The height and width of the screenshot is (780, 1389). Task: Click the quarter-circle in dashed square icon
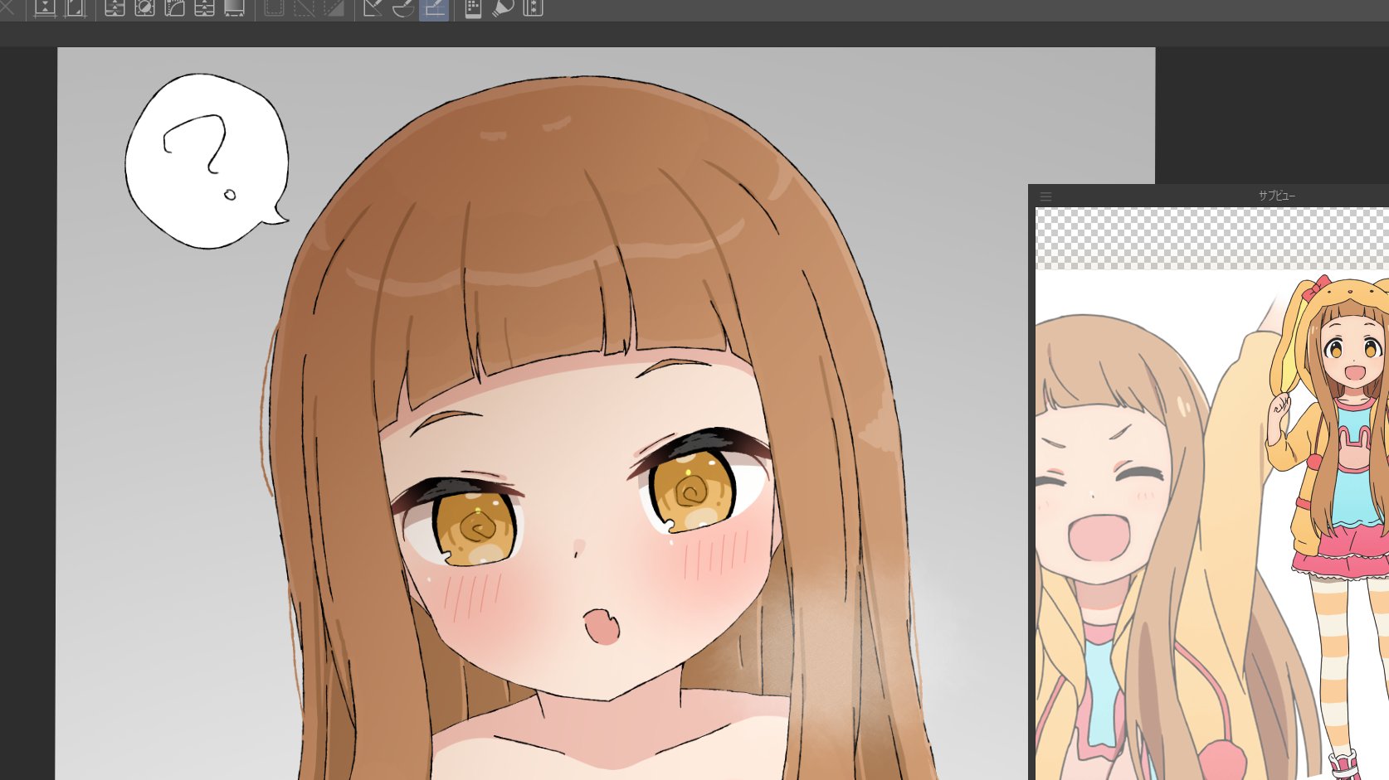[174, 8]
